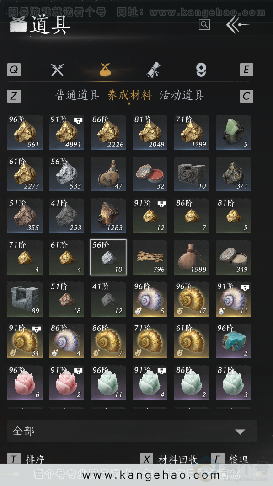Select the 96阶 turquoise stone item

click(233, 341)
